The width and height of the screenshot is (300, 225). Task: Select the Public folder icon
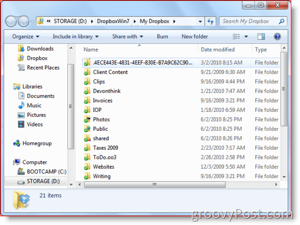[x=87, y=129]
